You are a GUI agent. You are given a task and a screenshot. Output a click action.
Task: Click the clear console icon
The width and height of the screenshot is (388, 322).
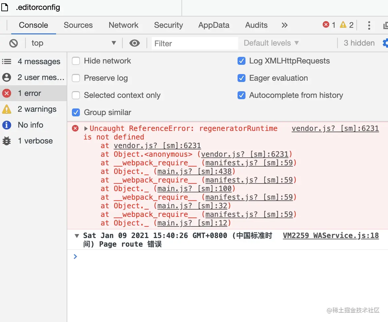click(x=14, y=43)
